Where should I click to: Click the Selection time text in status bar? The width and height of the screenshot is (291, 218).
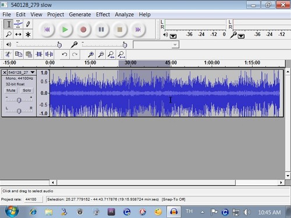103,199
